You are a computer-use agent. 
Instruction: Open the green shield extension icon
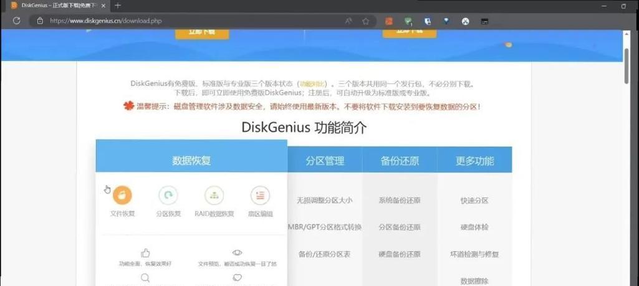pyautogui.click(x=408, y=21)
